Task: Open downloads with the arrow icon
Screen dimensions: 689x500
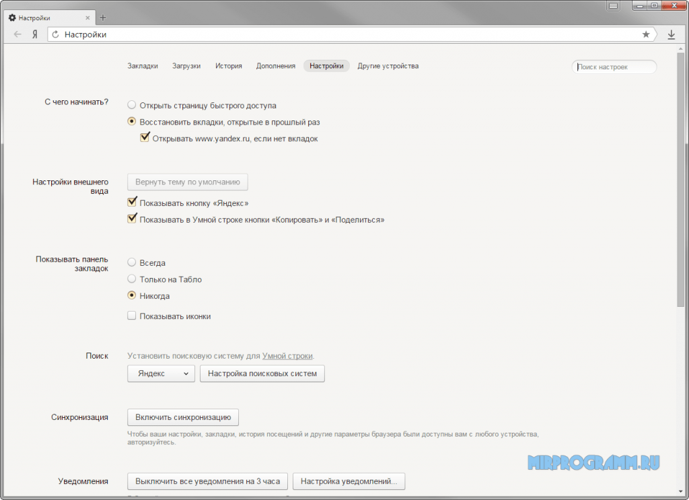Action: tap(671, 34)
